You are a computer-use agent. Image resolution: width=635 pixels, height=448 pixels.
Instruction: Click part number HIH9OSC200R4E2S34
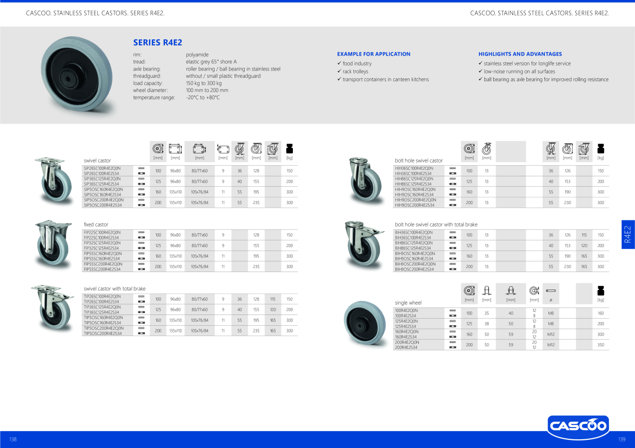pos(415,205)
